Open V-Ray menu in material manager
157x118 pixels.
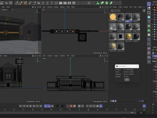coord(120,7)
